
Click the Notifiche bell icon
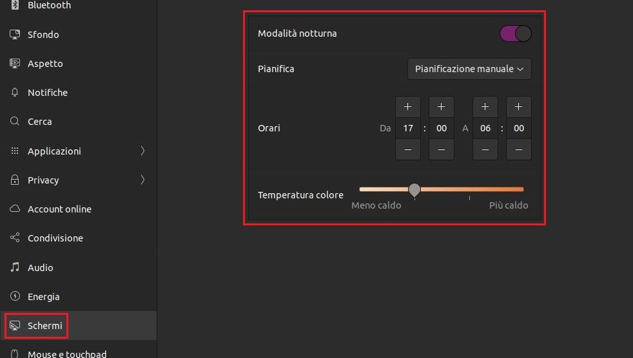[15, 93]
